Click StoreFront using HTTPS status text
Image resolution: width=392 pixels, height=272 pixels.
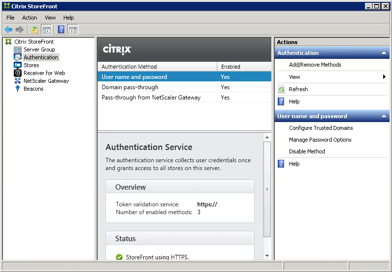coord(157,257)
